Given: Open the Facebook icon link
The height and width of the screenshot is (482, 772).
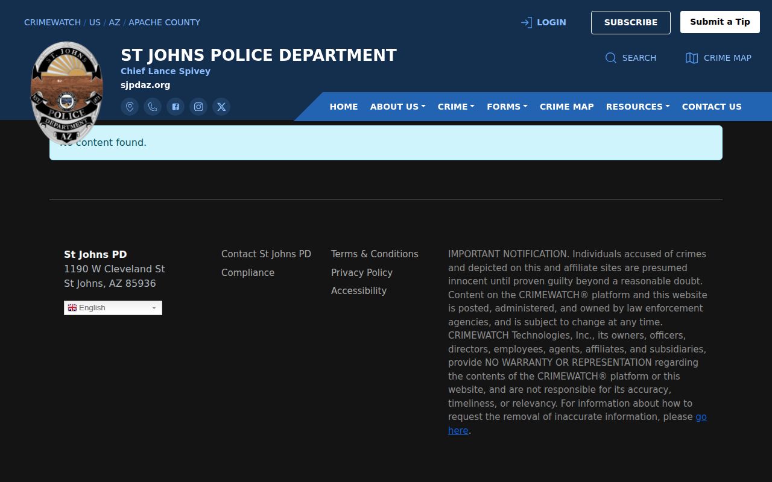Looking at the screenshot, I should [x=176, y=107].
